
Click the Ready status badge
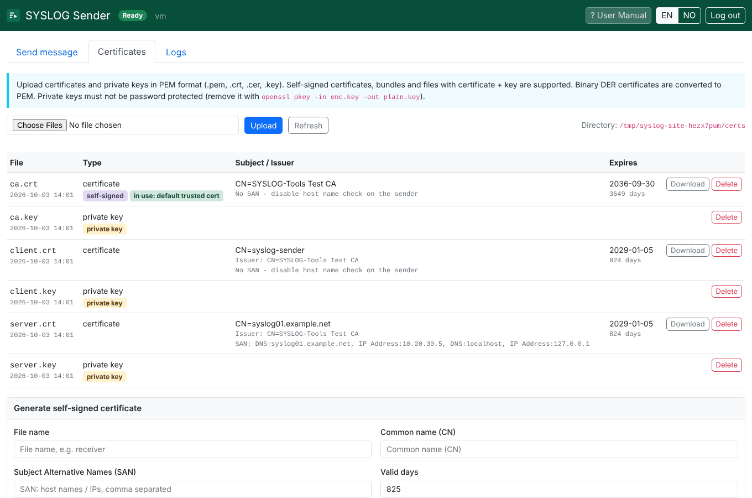pos(133,15)
